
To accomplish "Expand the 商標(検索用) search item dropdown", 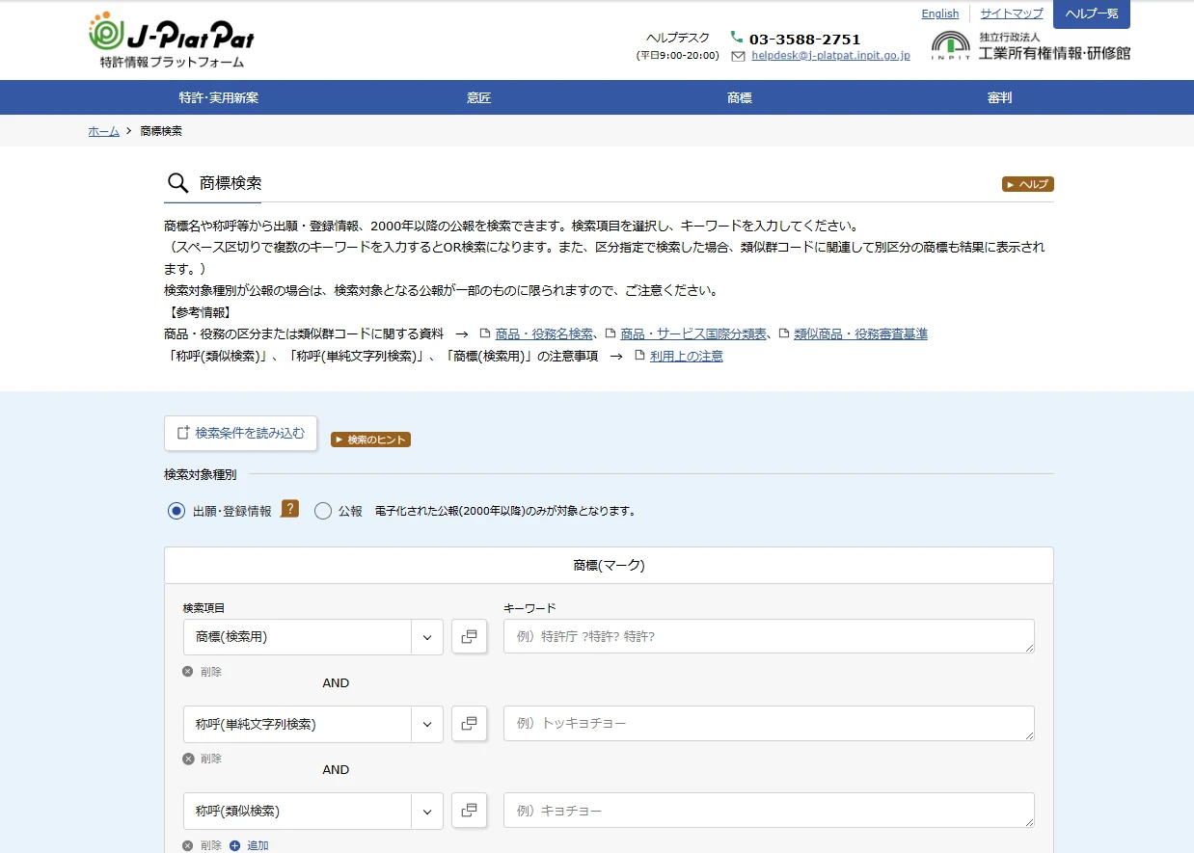I will tap(427, 637).
